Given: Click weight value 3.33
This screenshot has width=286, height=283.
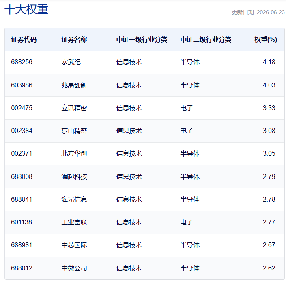Looking at the screenshot, I should [x=269, y=108].
